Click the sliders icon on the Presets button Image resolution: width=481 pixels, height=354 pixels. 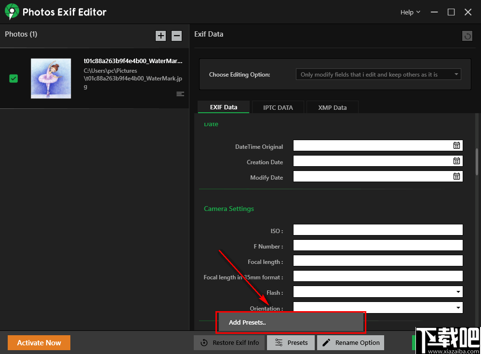278,342
